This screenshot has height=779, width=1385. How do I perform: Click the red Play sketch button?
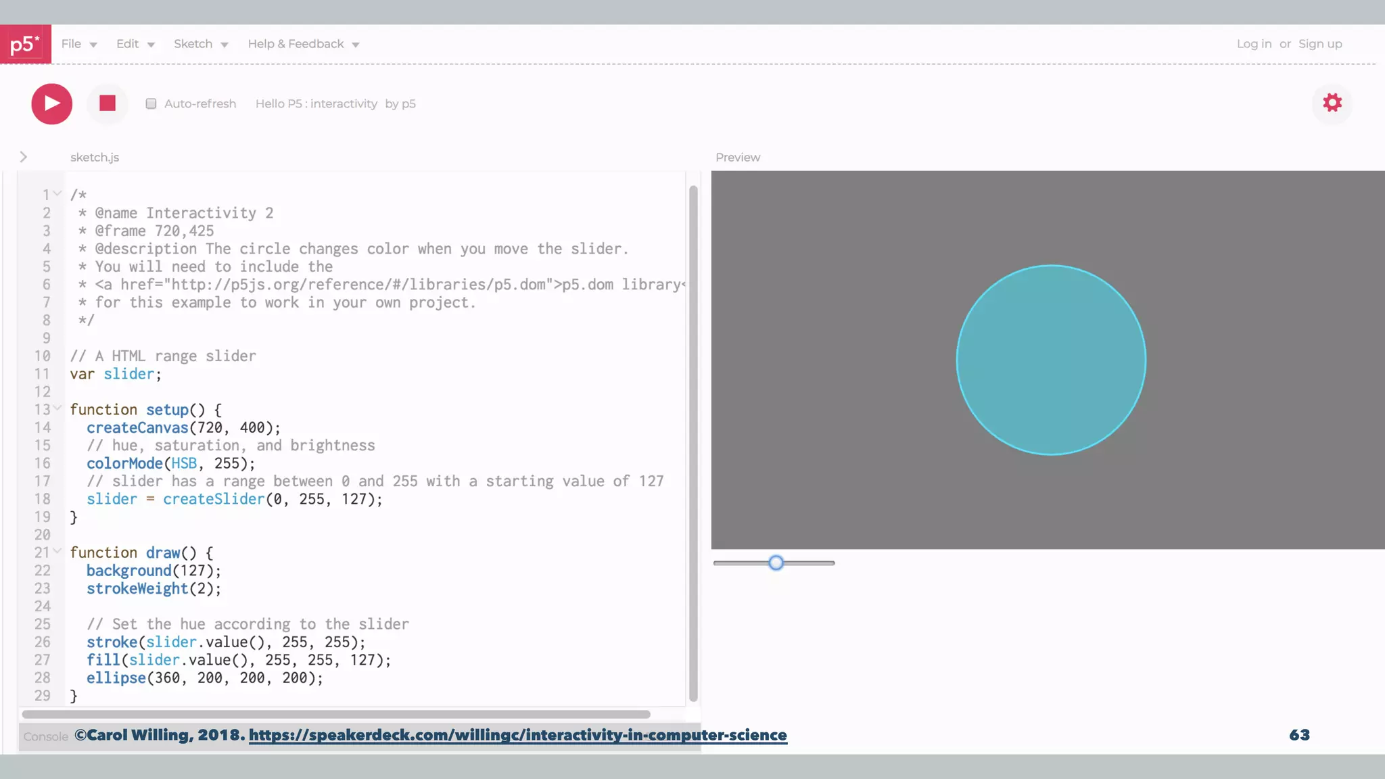pos(51,103)
